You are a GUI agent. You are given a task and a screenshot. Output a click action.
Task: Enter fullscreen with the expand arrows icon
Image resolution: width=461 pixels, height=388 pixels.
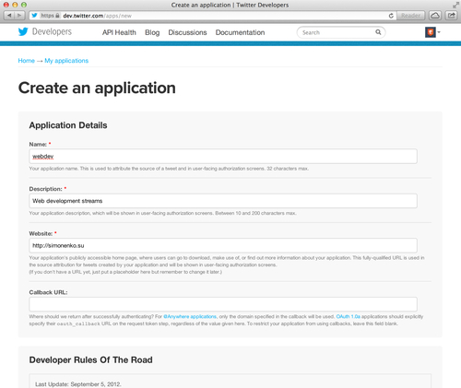tap(455, 5)
